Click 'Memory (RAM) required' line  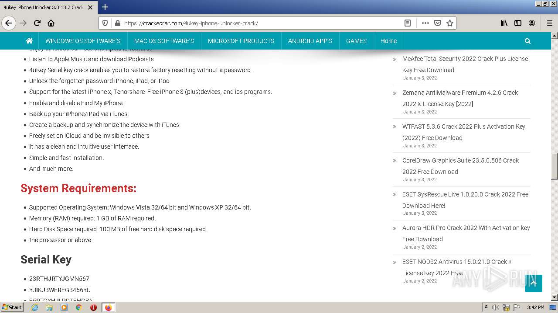point(92,218)
